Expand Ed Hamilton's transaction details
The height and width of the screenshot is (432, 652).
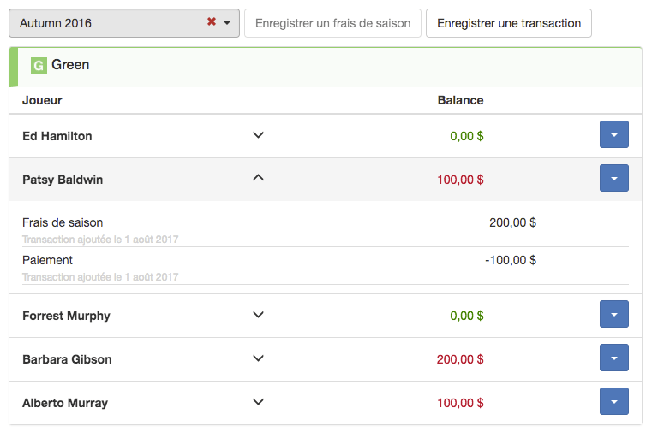(x=258, y=135)
